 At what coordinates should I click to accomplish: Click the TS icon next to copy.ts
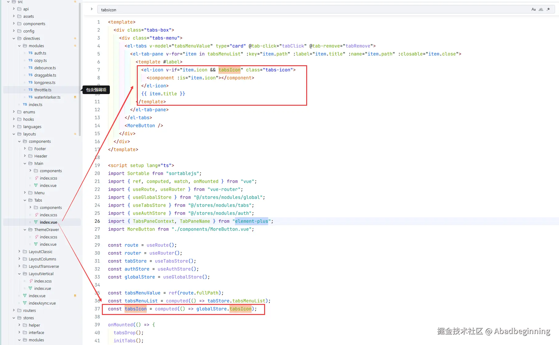click(x=30, y=60)
